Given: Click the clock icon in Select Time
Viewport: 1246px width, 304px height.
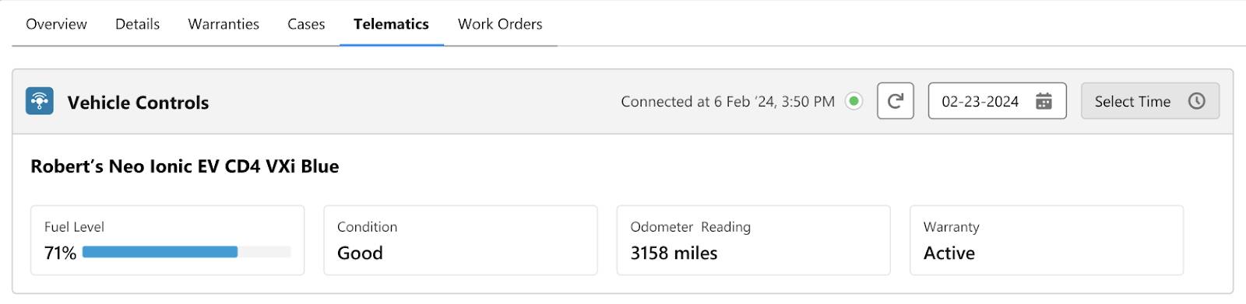Looking at the screenshot, I should [1196, 101].
